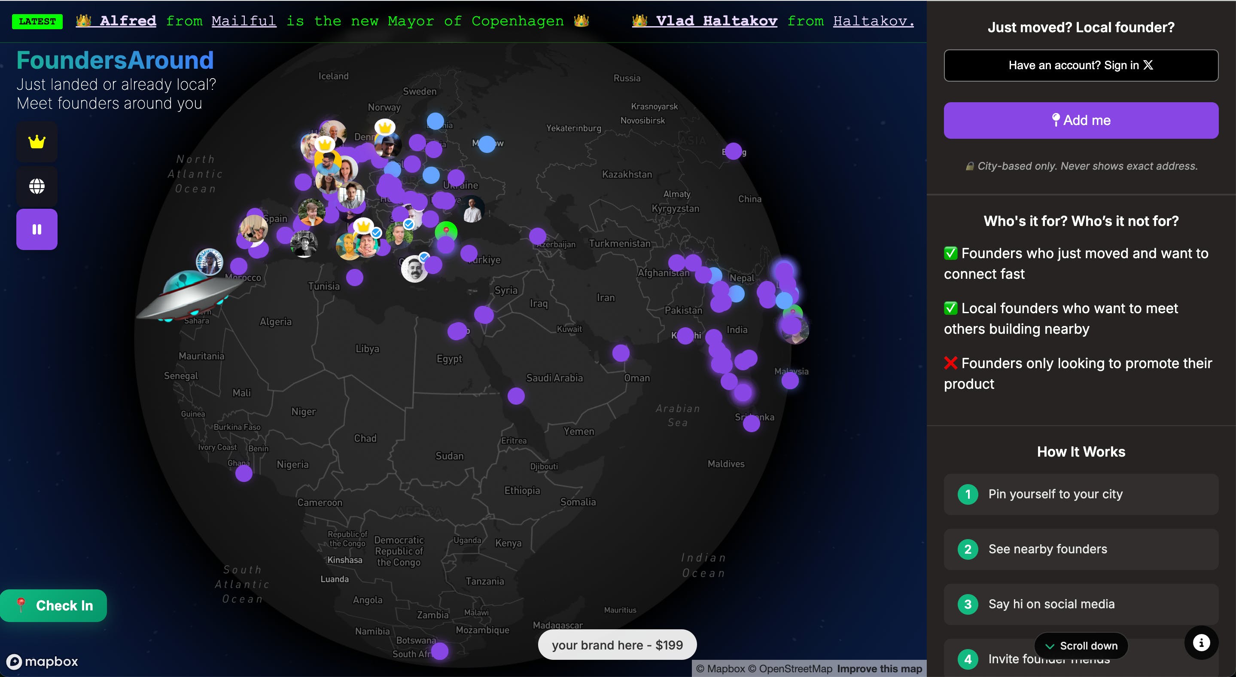Viewport: 1236px width, 677px height.
Task: Open Vlad Haltakov link in ticker
Action: (x=716, y=21)
